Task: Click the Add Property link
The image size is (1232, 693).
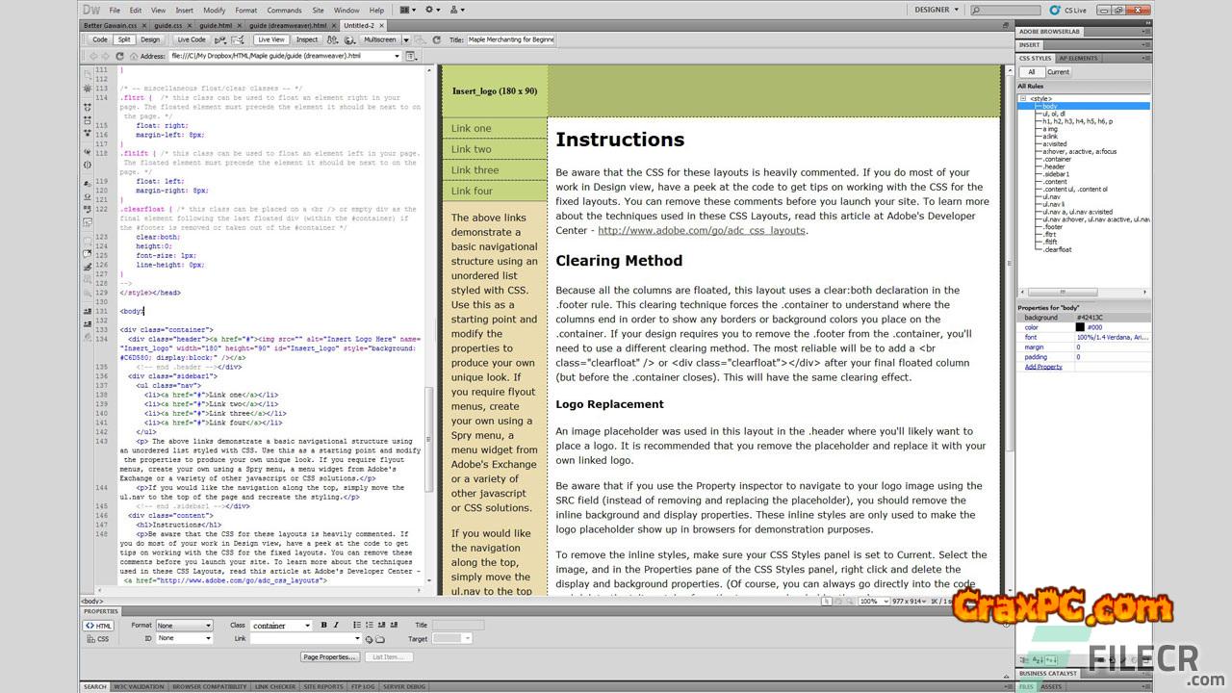Action: click(x=1043, y=367)
